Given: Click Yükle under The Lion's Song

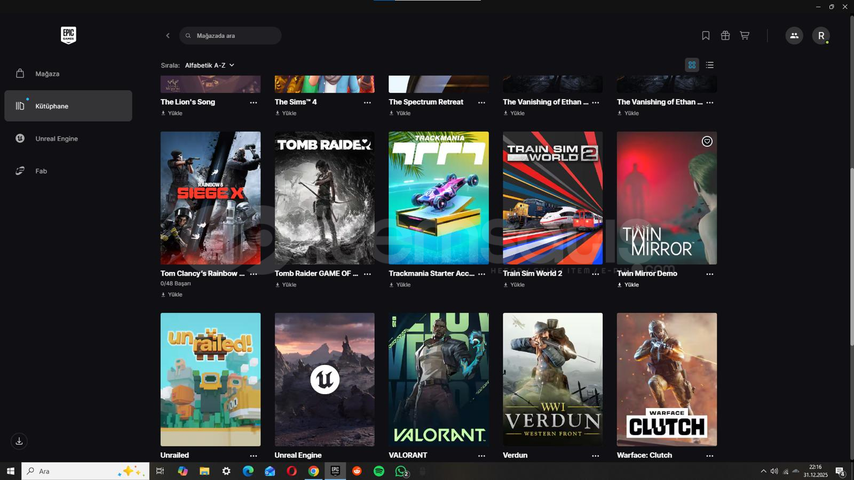Looking at the screenshot, I should [172, 113].
